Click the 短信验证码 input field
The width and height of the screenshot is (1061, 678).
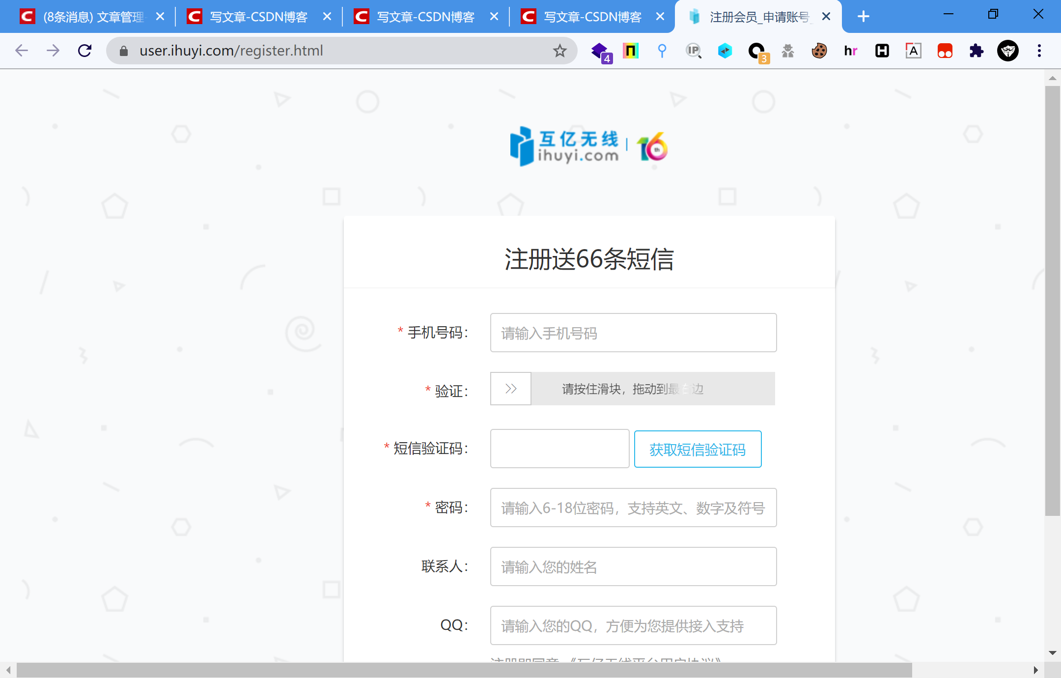click(559, 449)
